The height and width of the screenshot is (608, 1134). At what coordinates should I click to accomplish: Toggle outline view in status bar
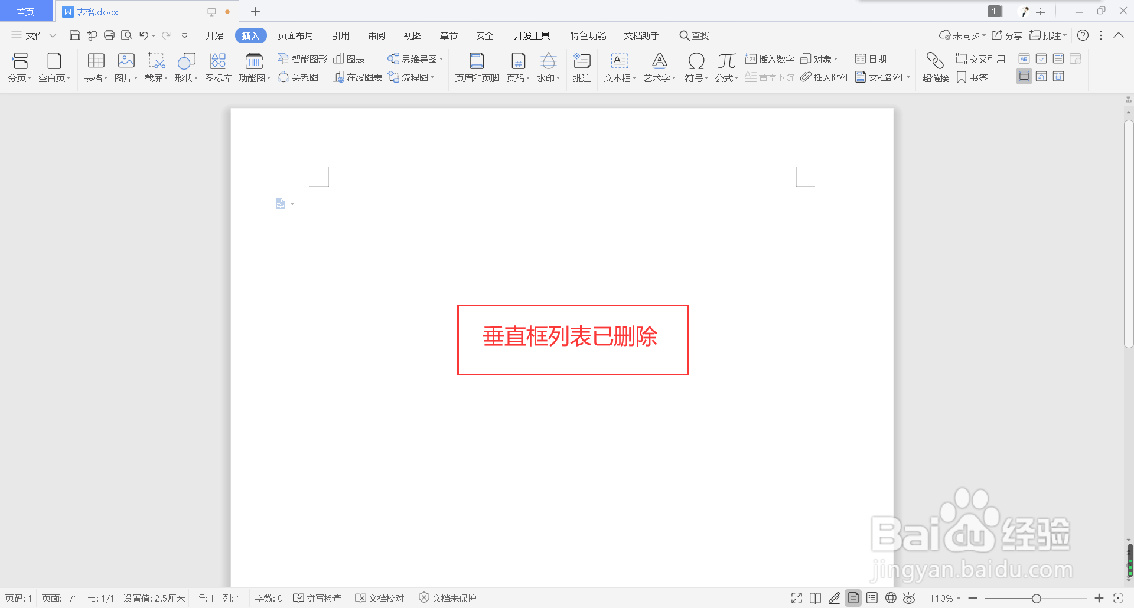click(872, 598)
